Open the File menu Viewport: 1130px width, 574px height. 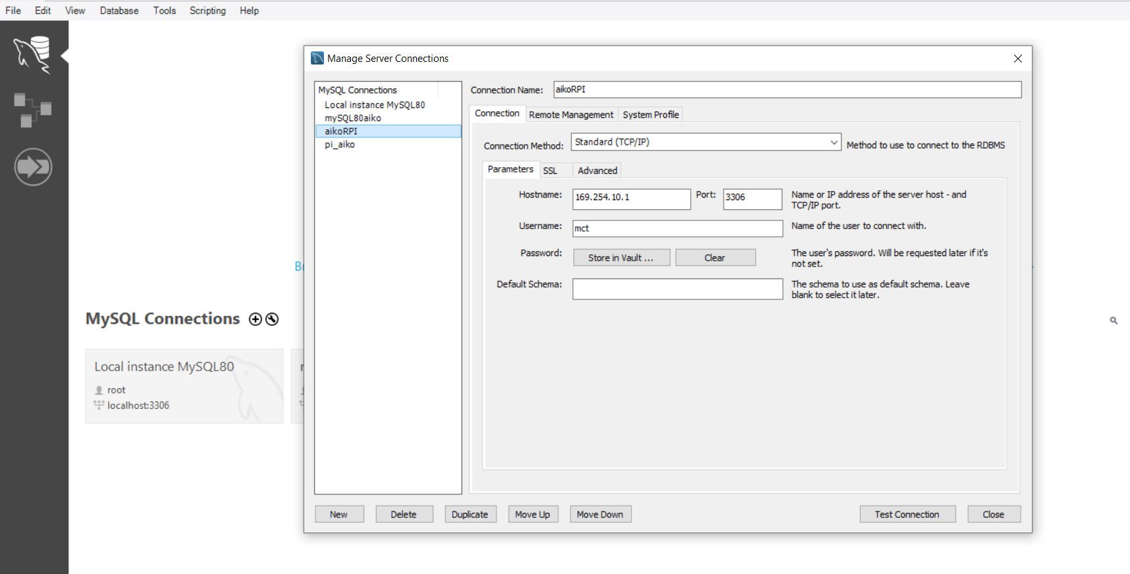click(x=13, y=11)
